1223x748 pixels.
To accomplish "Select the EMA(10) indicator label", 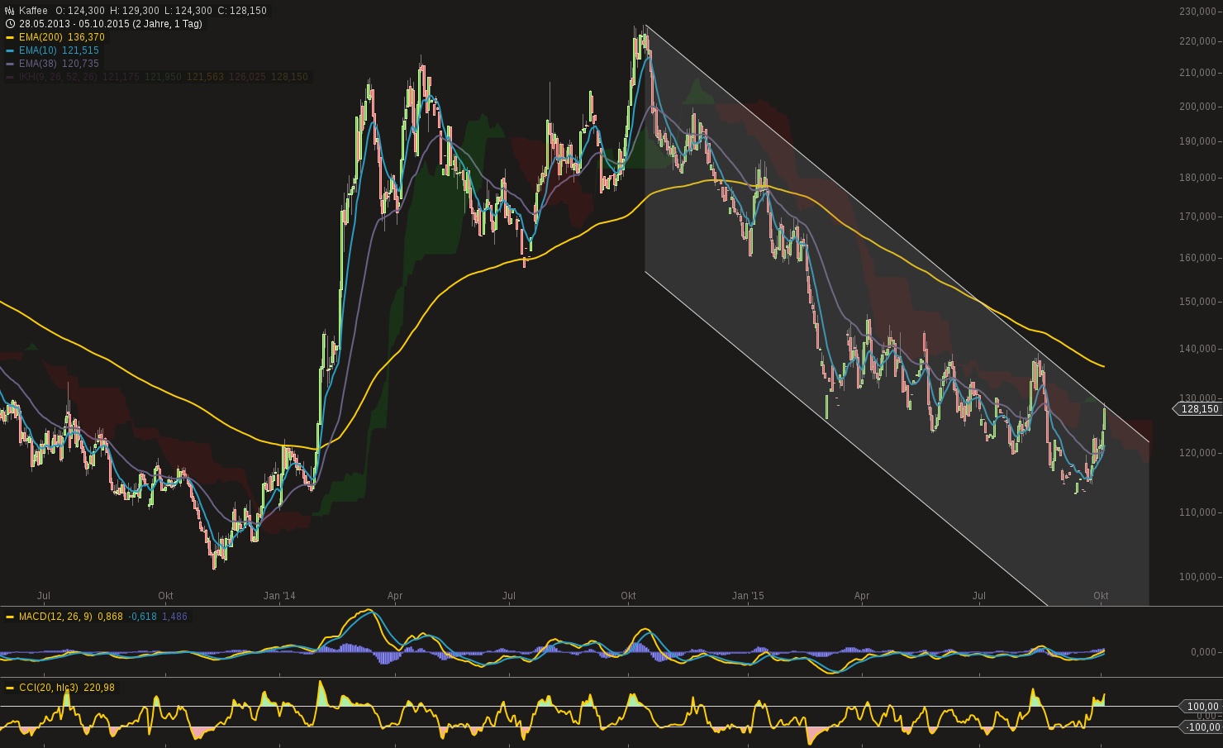I will [38, 50].
